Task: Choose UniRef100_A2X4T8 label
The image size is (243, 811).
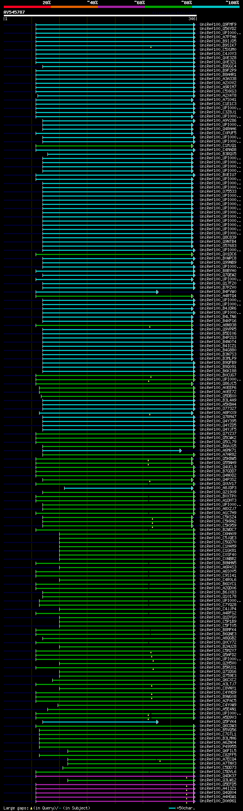Action: tap(218, 95)
